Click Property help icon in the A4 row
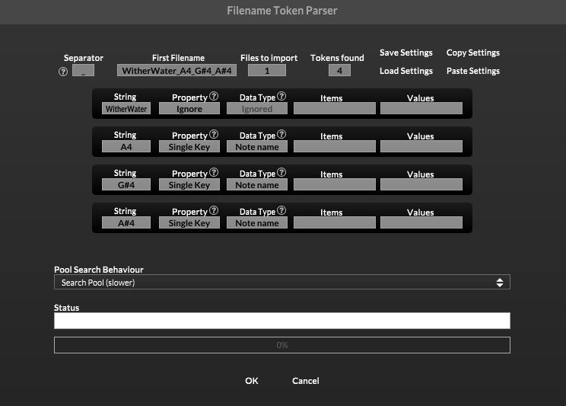Screen dimensions: 566x406 (214, 135)
